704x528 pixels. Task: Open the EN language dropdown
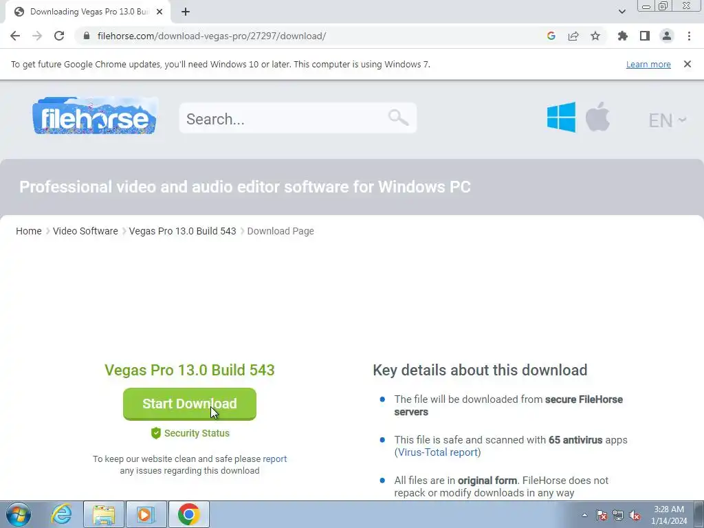click(x=667, y=120)
